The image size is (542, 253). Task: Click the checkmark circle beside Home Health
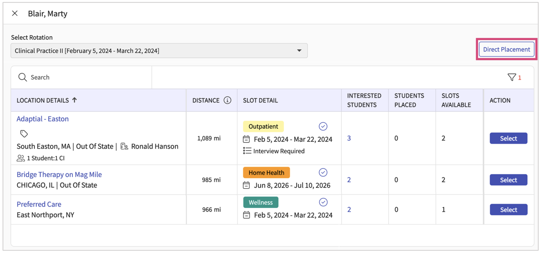[323, 172]
